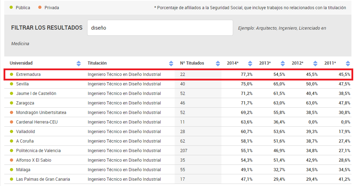Click the sort arrows beside Universidad column
The image size is (355, 186).
[x=79, y=63]
